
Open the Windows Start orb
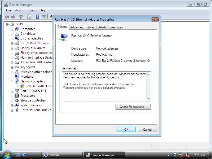(x=7, y=155)
